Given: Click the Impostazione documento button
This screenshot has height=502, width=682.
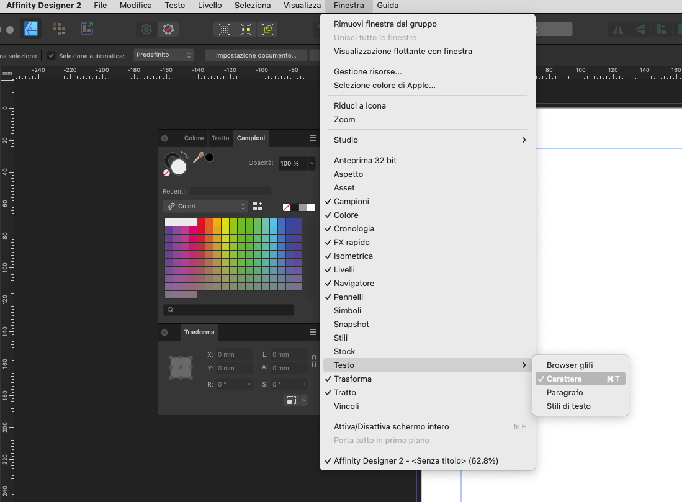Looking at the screenshot, I should pyautogui.click(x=256, y=55).
